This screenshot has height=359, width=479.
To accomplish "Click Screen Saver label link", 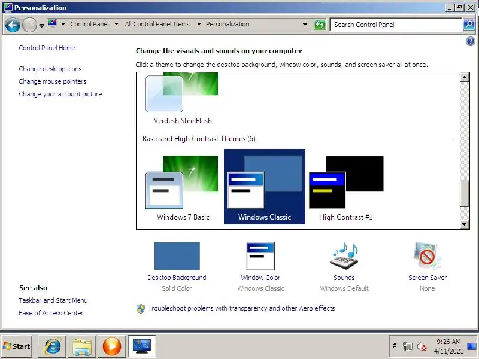I will click(428, 278).
